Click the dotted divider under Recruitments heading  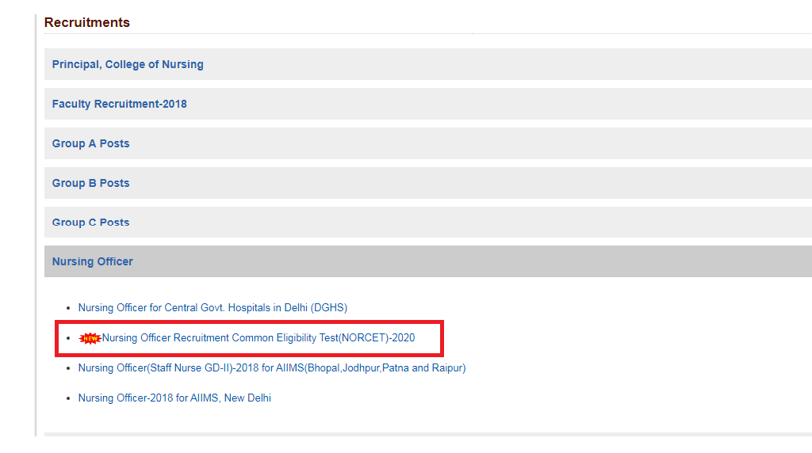[427, 34]
